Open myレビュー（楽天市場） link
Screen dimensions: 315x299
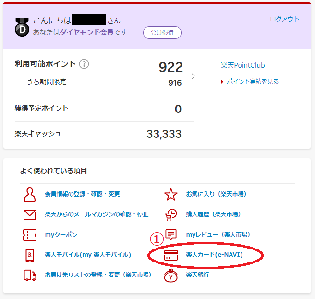point(218,235)
